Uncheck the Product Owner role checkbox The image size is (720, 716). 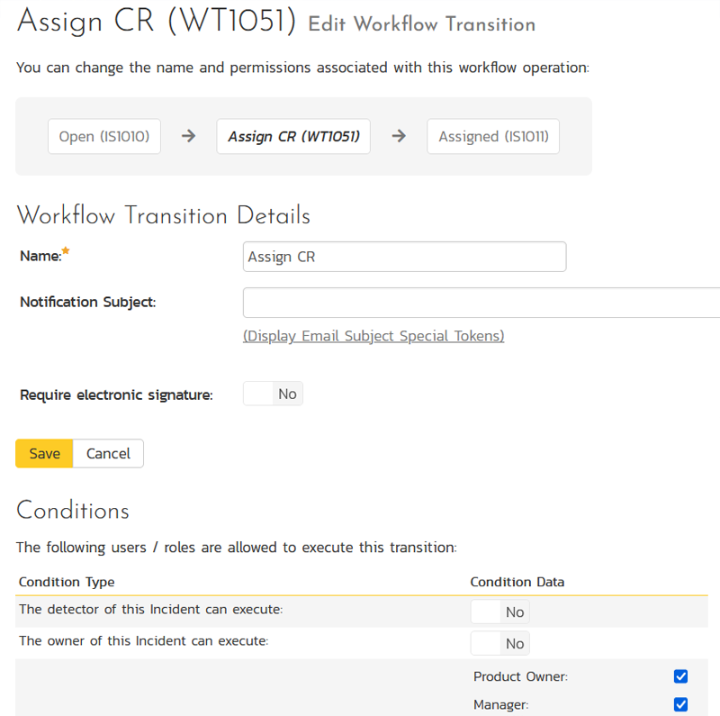(680, 676)
